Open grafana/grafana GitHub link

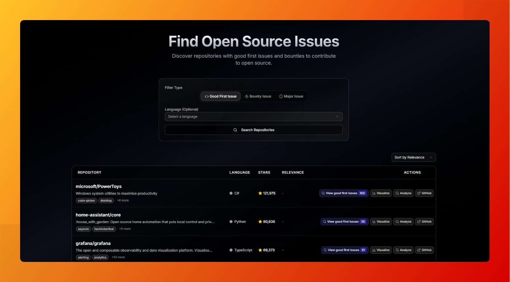point(424,250)
